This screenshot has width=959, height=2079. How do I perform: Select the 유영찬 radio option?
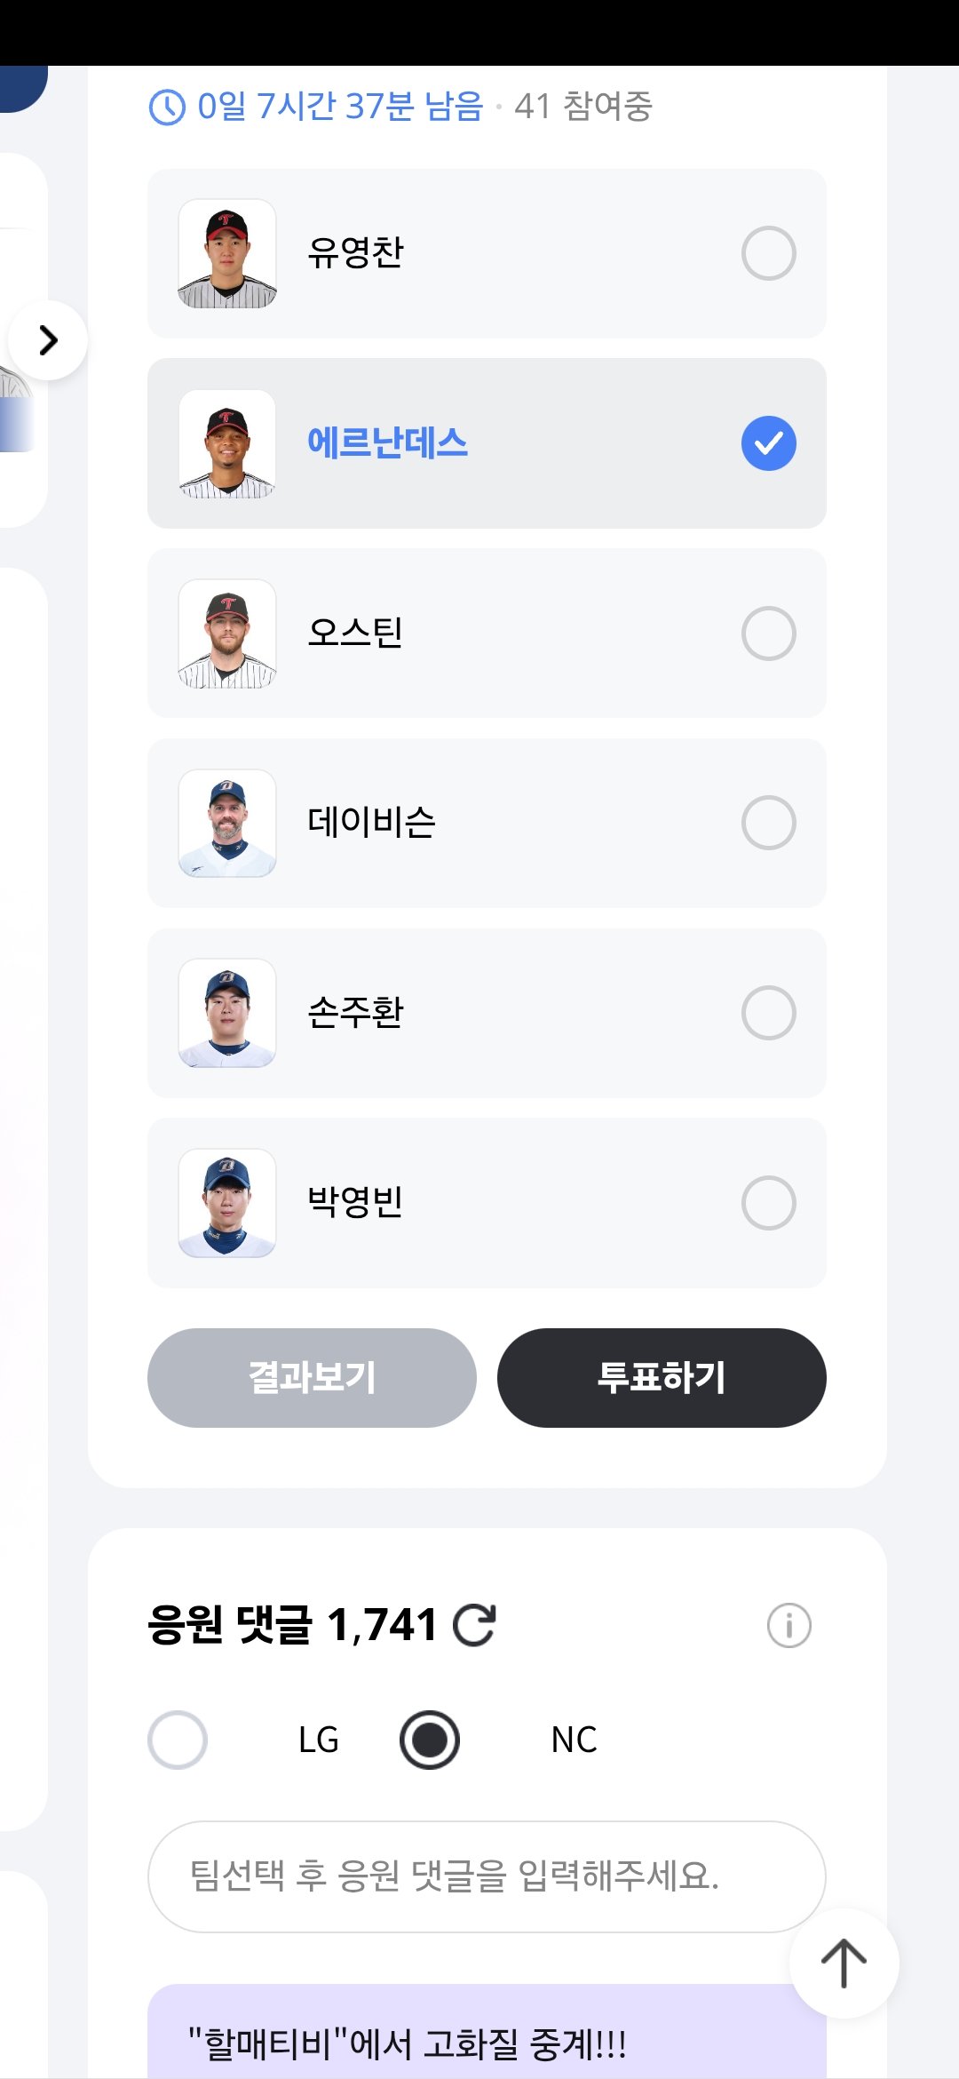[768, 253]
